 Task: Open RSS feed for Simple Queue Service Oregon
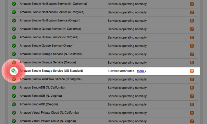[192, 46]
